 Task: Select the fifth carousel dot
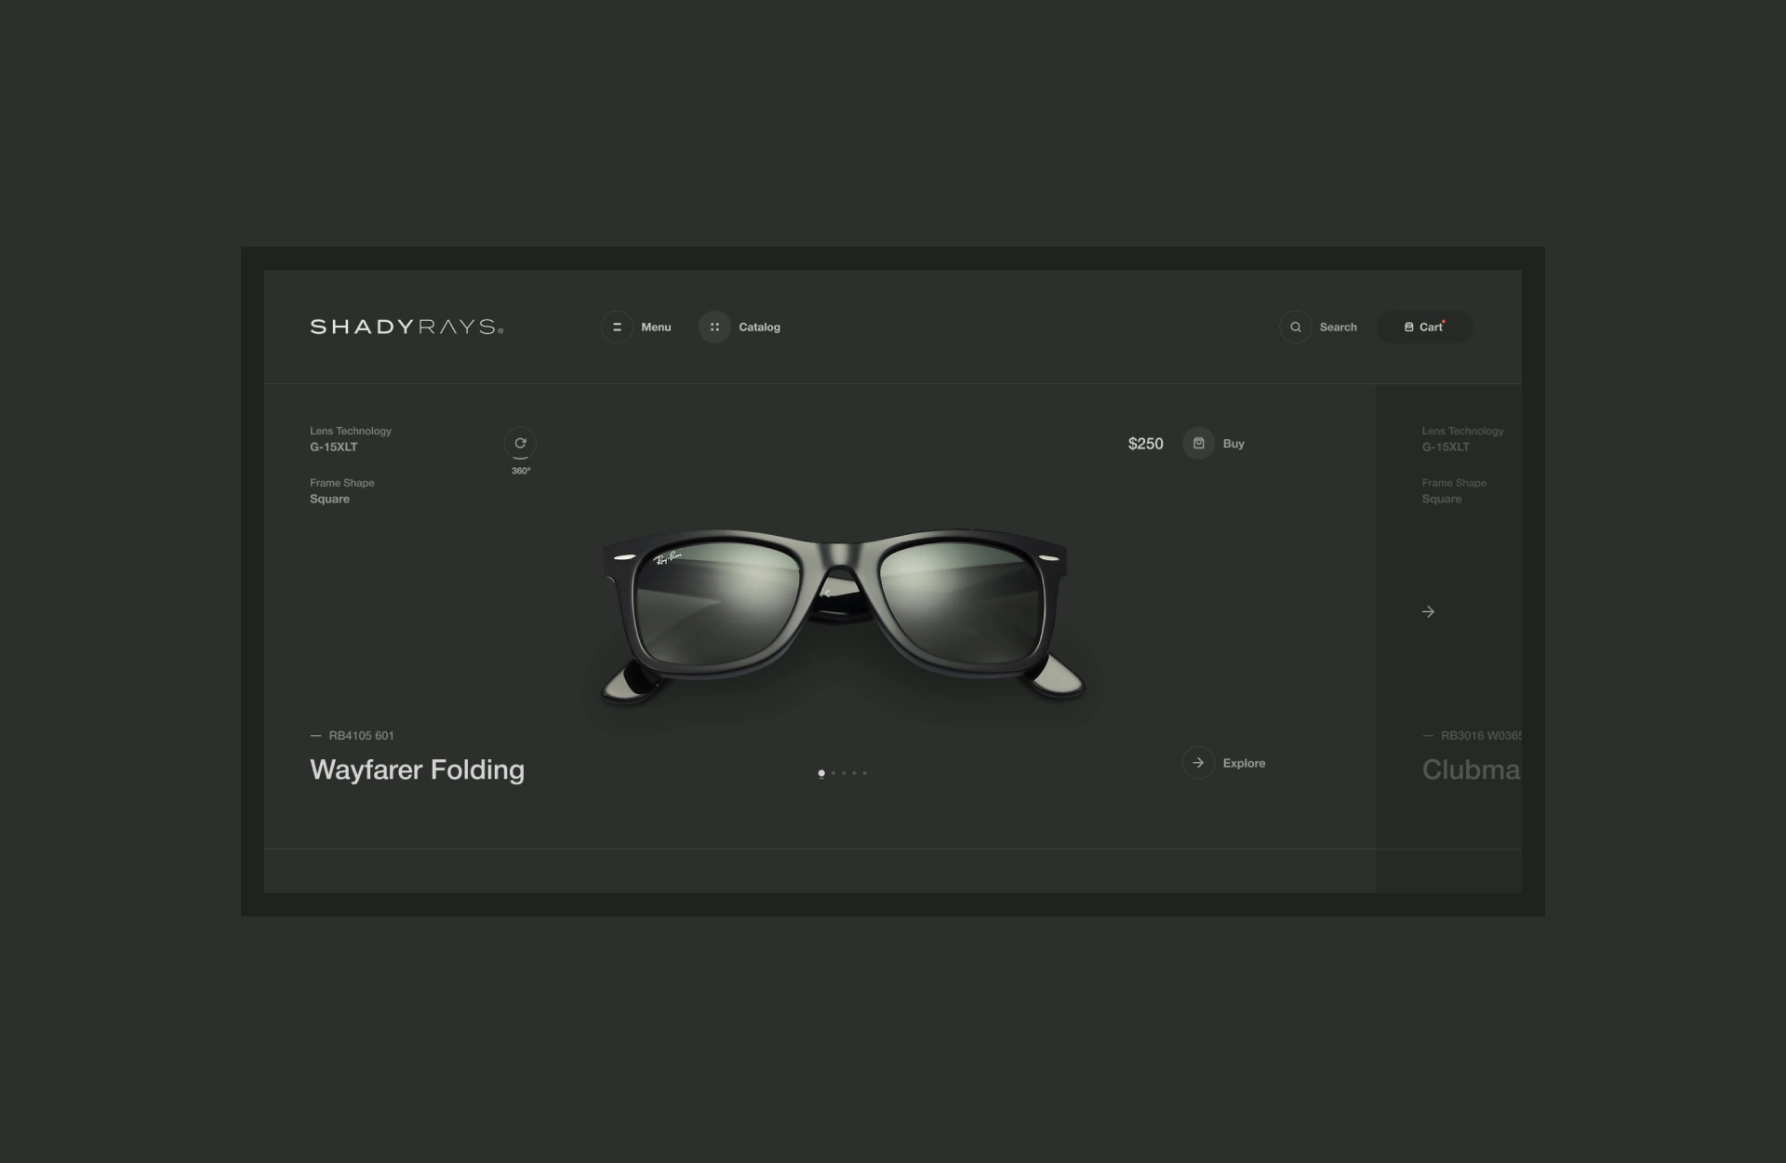(x=864, y=773)
